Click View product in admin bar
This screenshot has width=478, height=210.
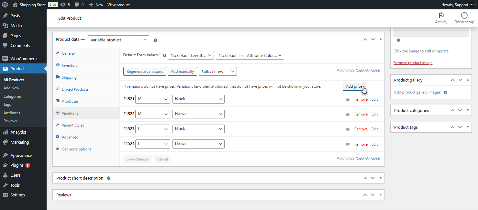118,5
